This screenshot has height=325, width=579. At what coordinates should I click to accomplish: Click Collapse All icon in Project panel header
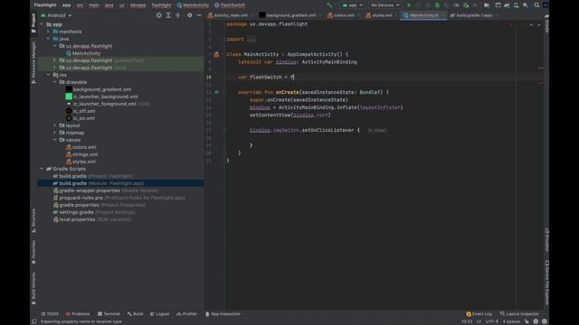pyautogui.click(x=178, y=15)
